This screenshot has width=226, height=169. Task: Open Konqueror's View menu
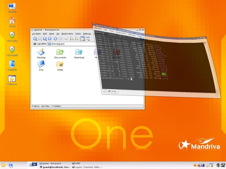tap(51, 33)
